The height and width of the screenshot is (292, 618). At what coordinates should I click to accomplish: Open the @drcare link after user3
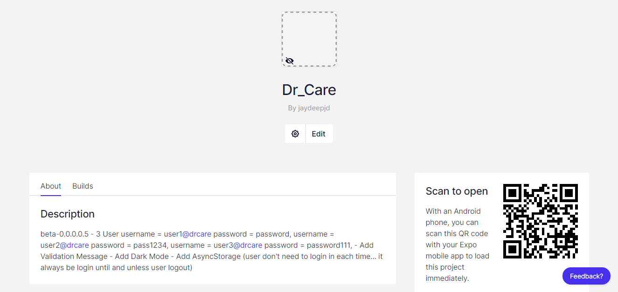click(x=248, y=245)
